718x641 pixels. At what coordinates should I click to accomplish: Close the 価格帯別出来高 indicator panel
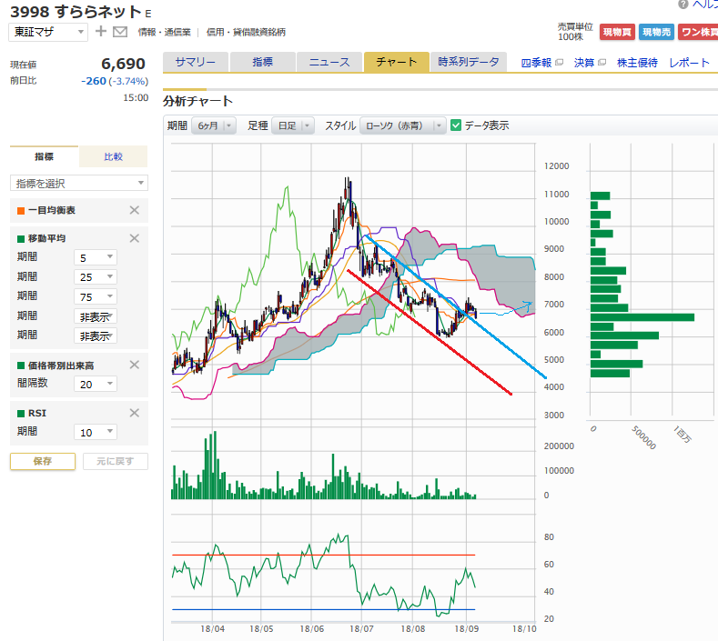134,365
